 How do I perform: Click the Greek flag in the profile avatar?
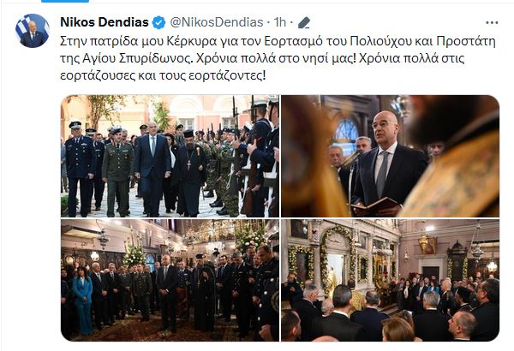coord(22,25)
